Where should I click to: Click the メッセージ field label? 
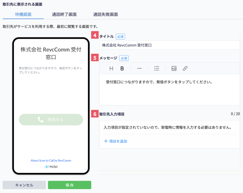108,58
